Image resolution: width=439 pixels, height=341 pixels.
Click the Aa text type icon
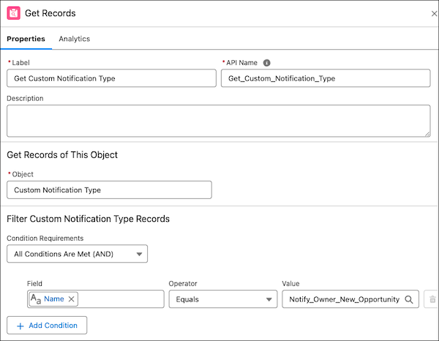(36, 299)
